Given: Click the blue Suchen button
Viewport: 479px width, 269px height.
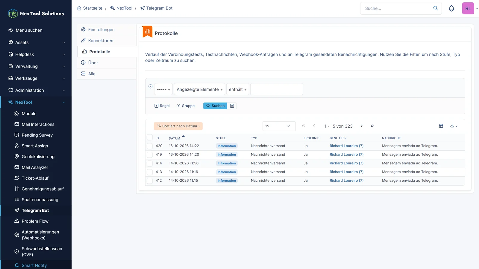Looking at the screenshot, I should point(215,106).
